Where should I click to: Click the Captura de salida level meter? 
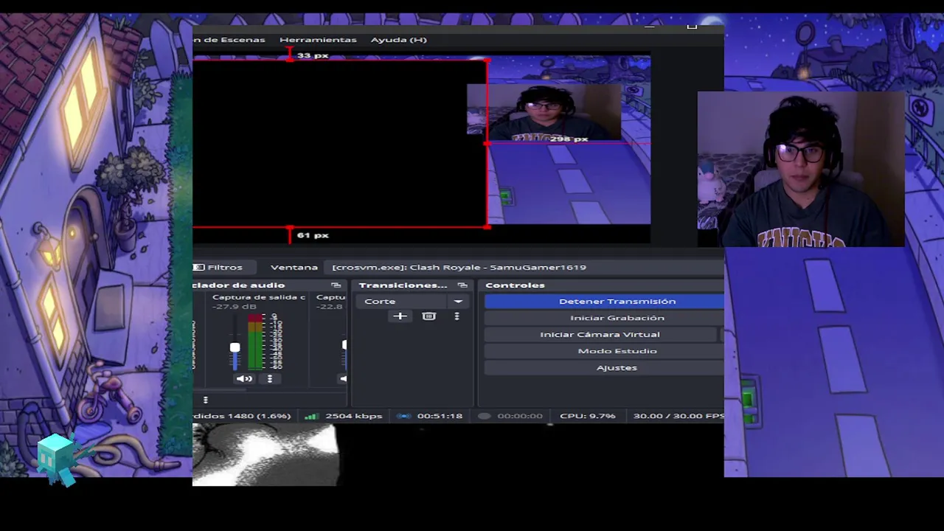256,341
